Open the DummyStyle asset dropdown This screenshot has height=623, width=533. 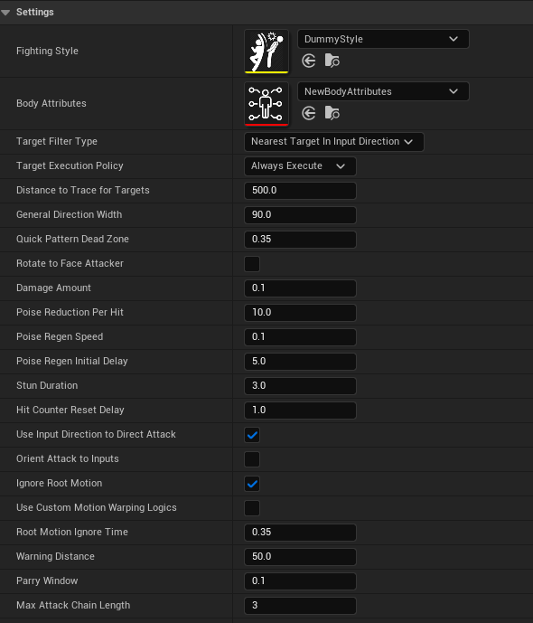point(383,39)
